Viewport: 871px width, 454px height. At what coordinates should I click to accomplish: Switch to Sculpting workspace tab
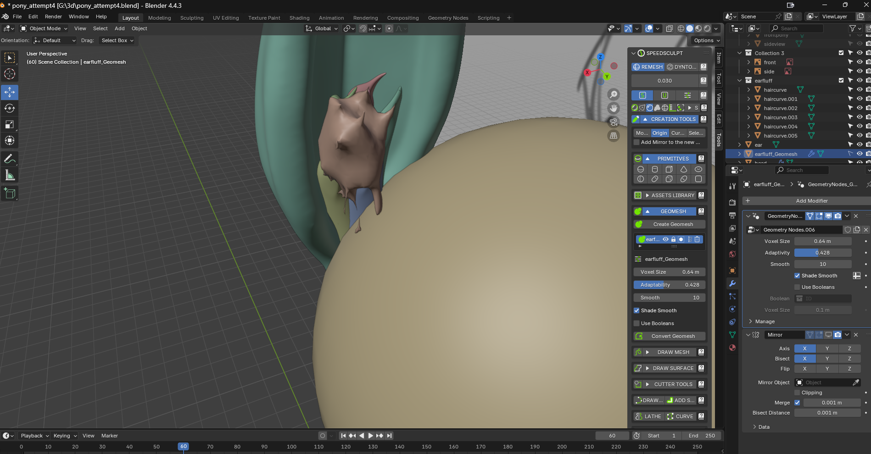click(192, 18)
